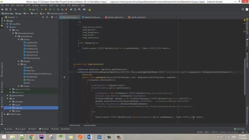Click the Debug app bug icon
Screen dimensions: 249x140
coord(50,9)
